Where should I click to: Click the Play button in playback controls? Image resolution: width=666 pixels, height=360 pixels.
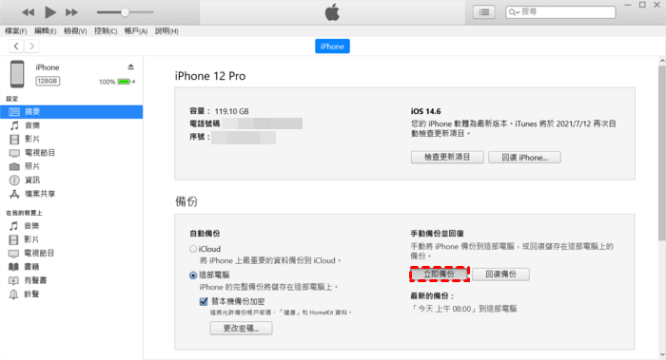pos(50,12)
